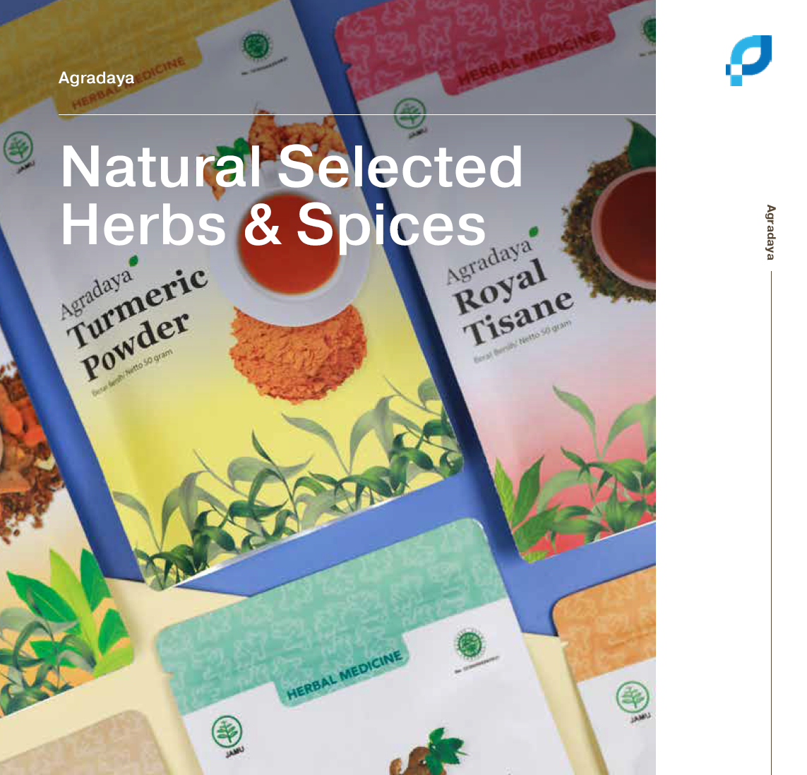Click the vertical Agradaya sidebar text
The width and height of the screenshot is (807, 775).
pyautogui.click(x=770, y=232)
